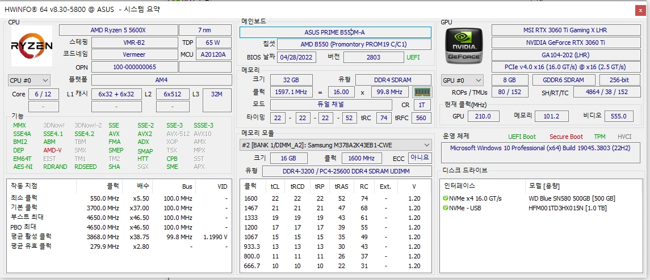Viewport: 650px width, 280px height.
Task: Select the OPN 100-000000065 value
Action: 135,67
